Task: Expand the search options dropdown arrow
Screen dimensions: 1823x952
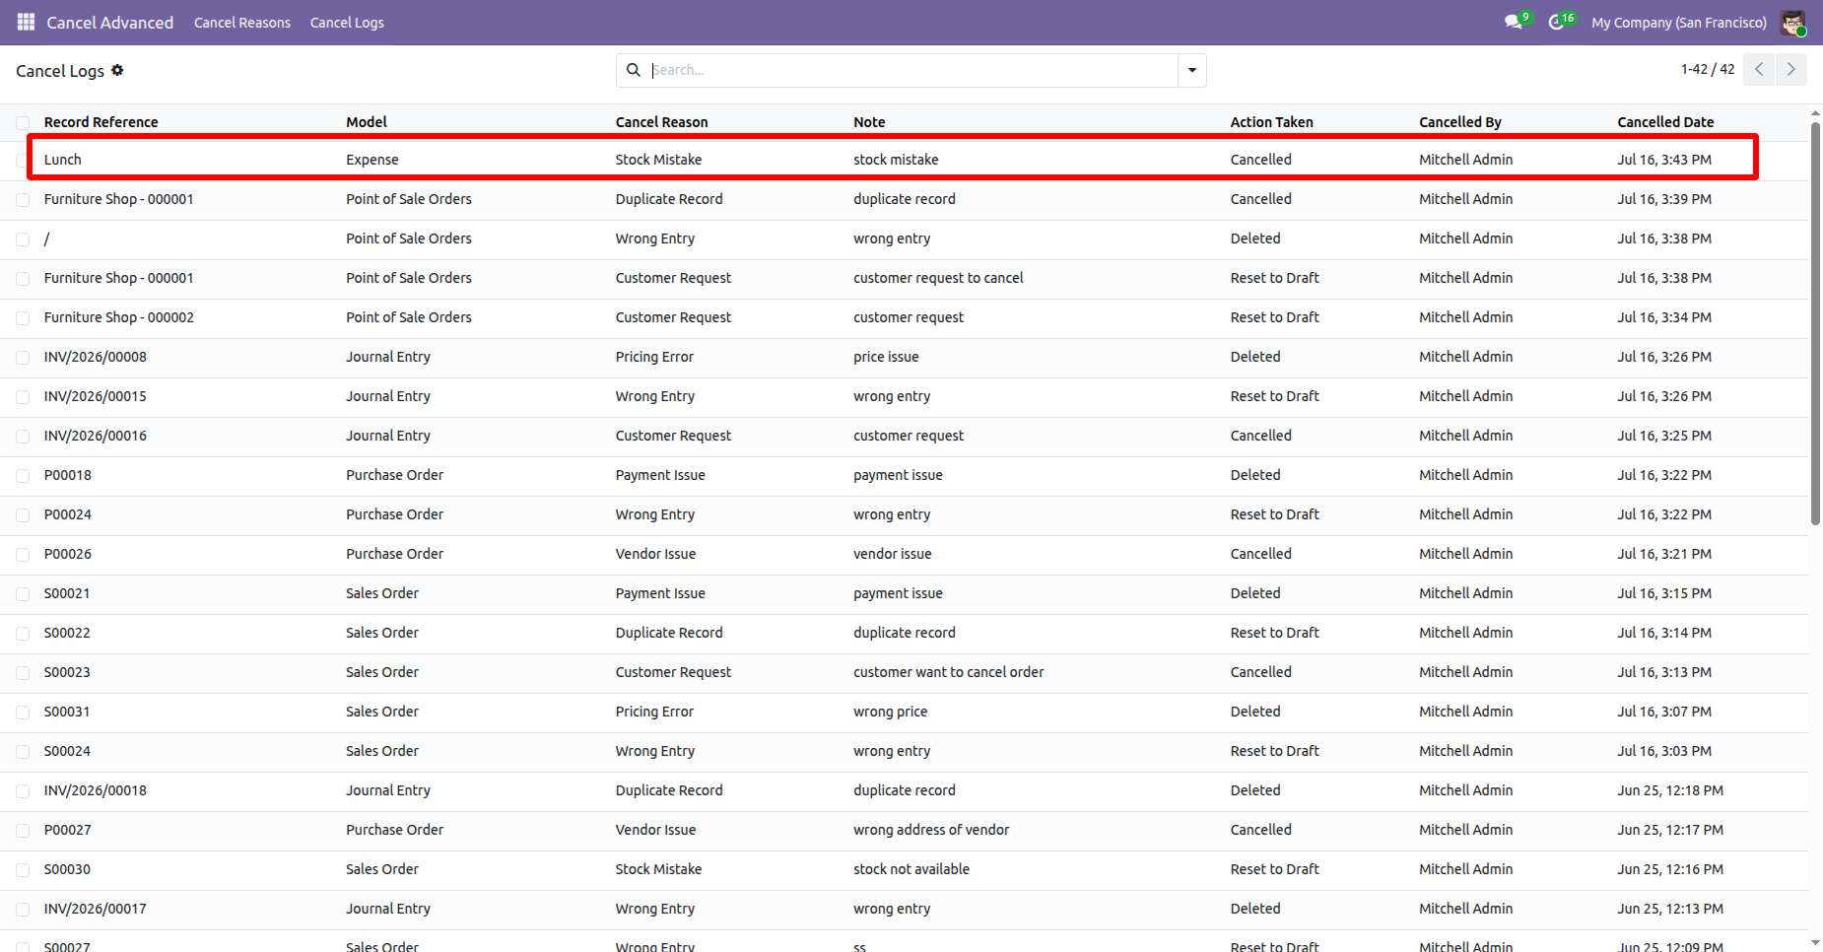Action: coord(1192,70)
